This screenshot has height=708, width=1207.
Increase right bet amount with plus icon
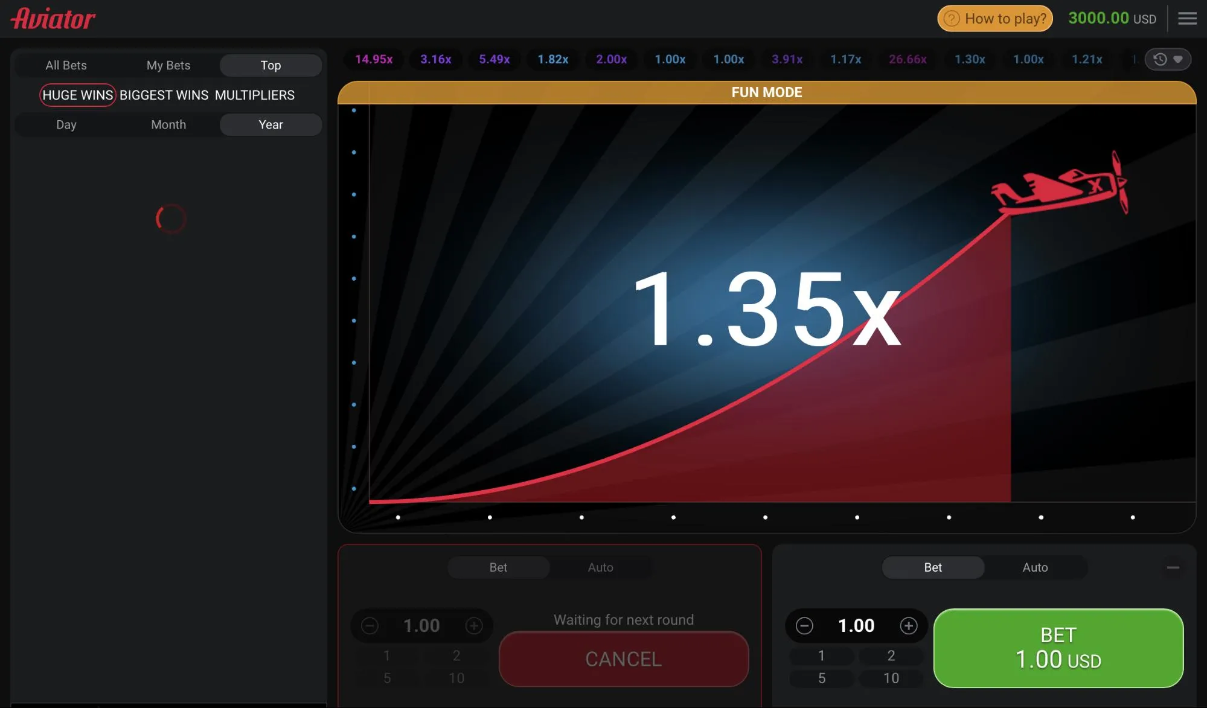point(908,626)
